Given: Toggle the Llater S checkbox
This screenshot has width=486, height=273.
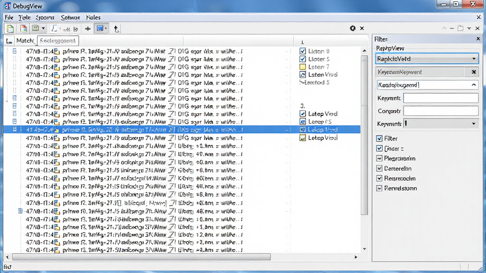Looking at the screenshot, I should (x=302, y=59).
